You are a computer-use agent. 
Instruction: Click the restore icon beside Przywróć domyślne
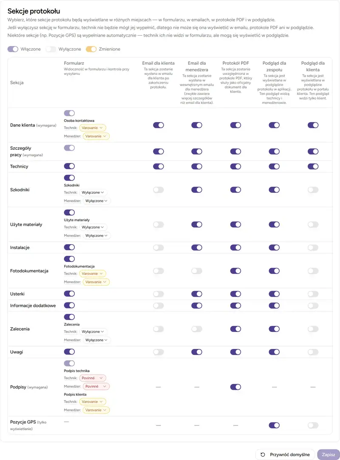tap(263, 454)
